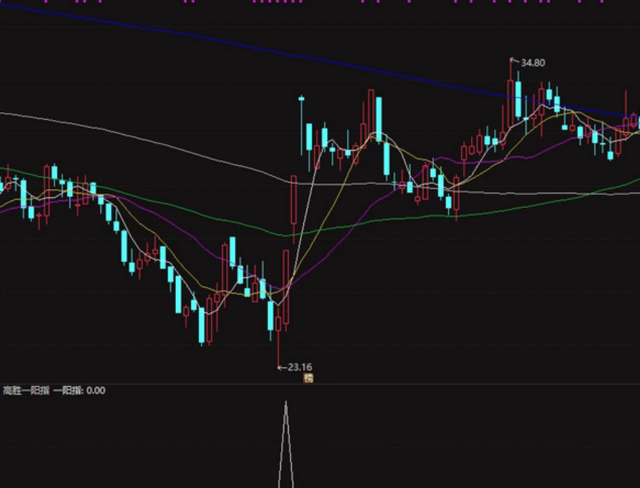
Task: Click the 23.16 low price label
Action: (300, 367)
